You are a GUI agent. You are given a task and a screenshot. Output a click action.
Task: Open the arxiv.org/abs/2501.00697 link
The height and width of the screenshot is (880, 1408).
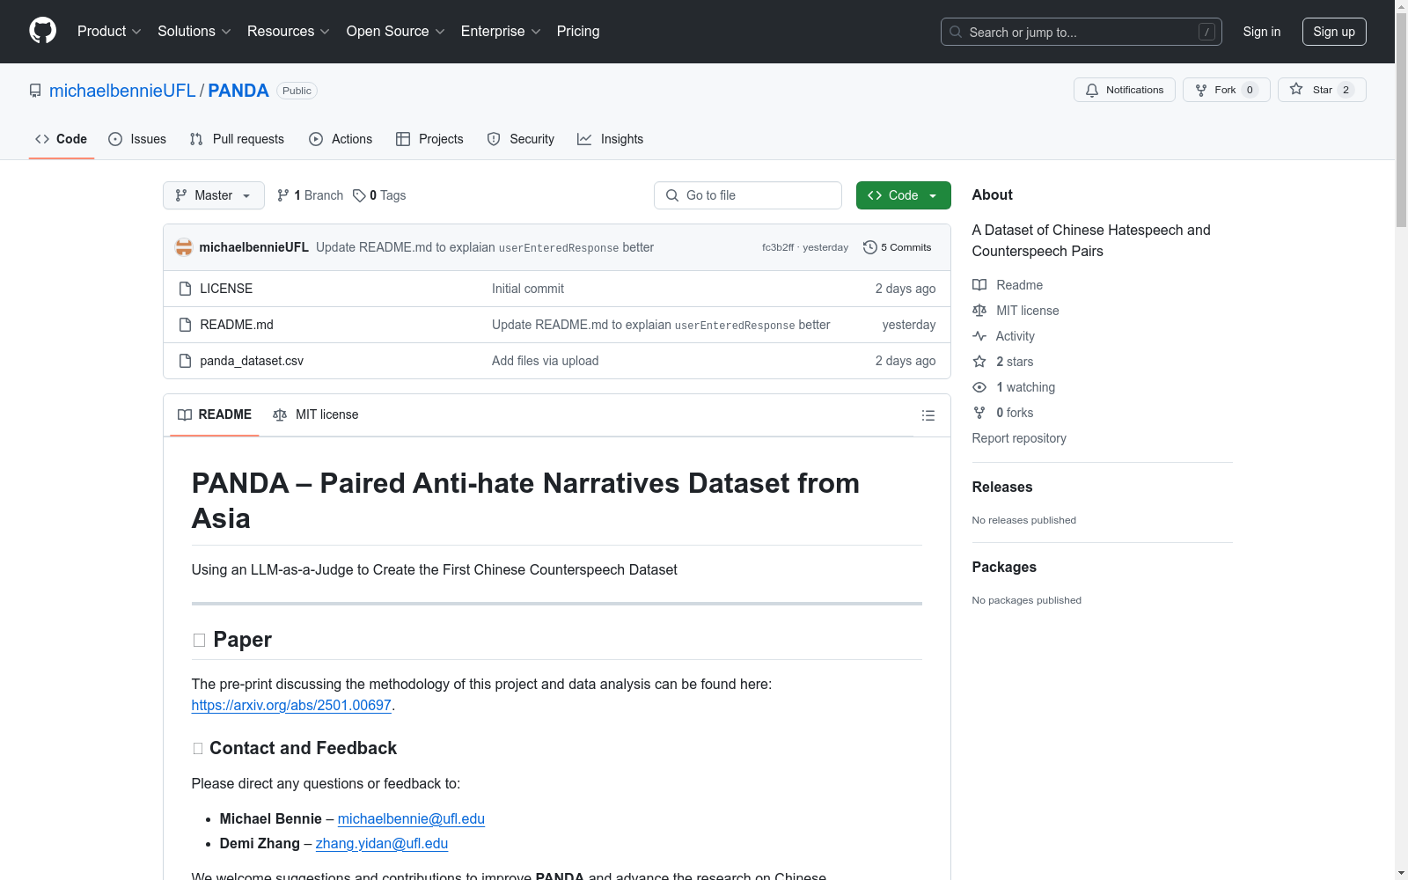(x=291, y=705)
